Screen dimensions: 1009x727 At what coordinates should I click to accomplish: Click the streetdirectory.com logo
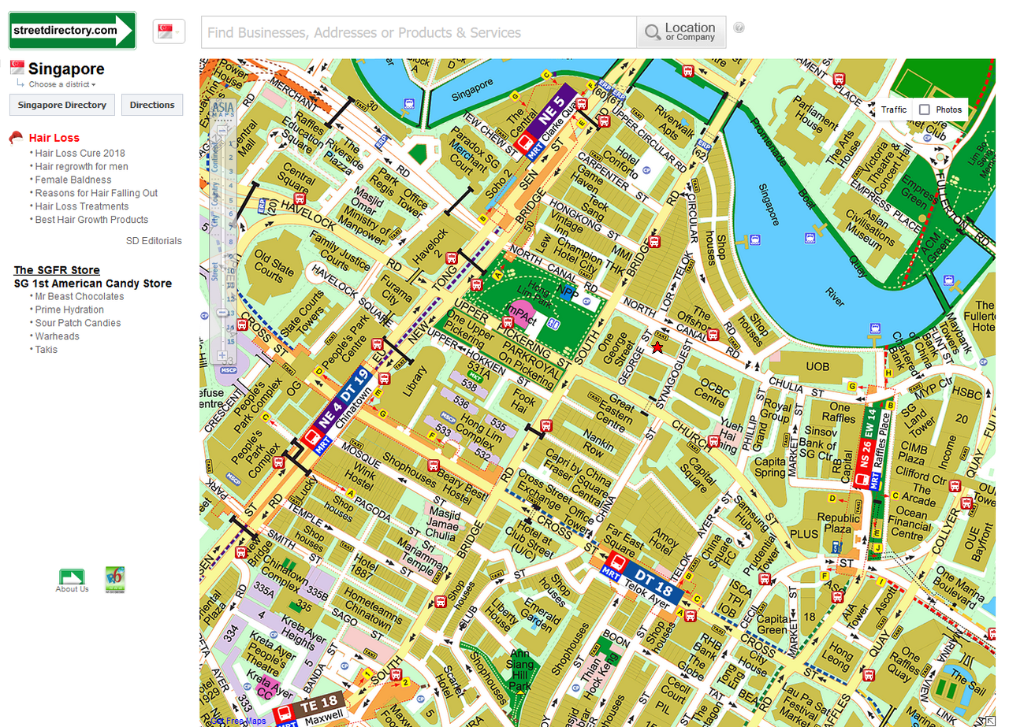point(73,31)
